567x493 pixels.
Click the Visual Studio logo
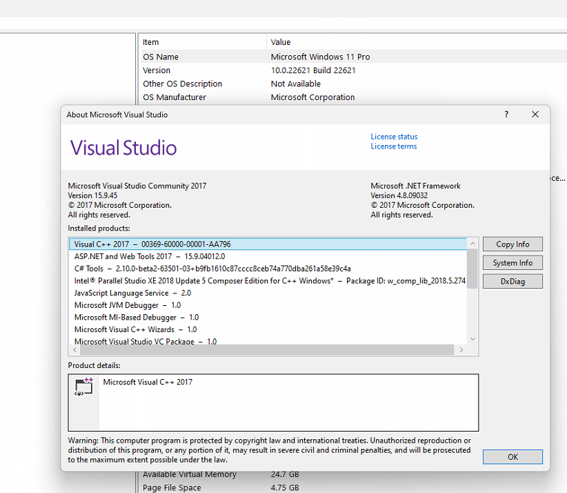click(x=123, y=148)
